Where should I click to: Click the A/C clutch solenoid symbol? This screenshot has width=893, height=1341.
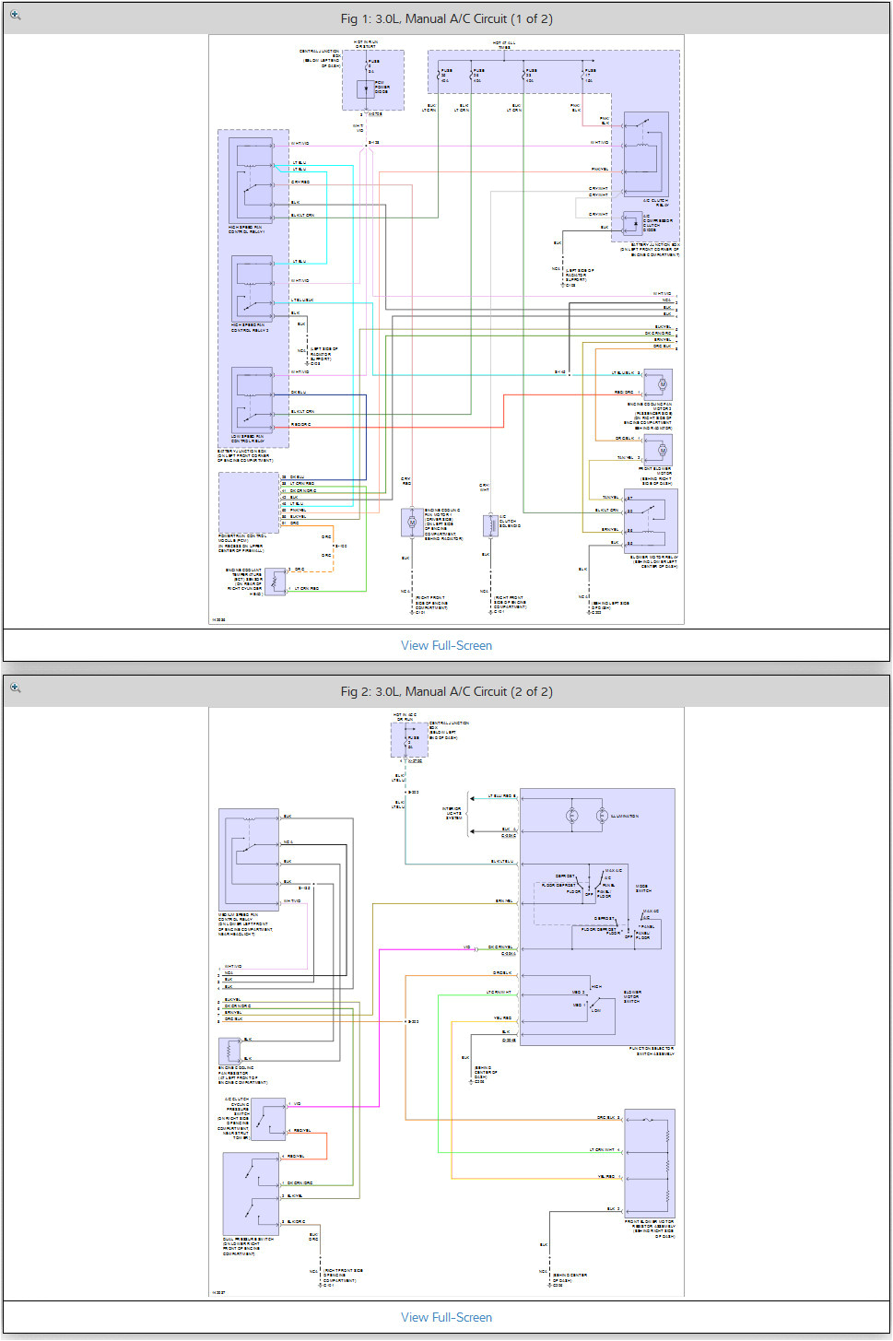[490, 524]
